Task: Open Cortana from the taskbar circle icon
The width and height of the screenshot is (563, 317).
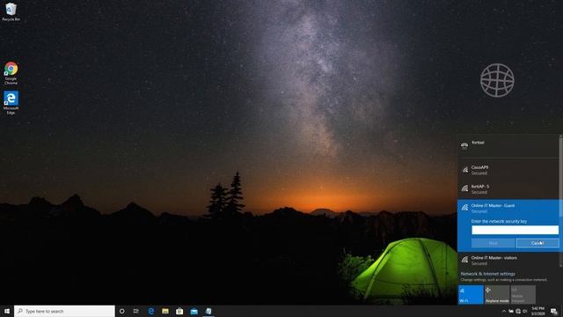Action: (121, 311)
